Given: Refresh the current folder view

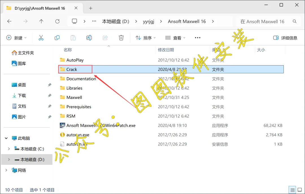Looking at the screenshot, I should point(57,21).
